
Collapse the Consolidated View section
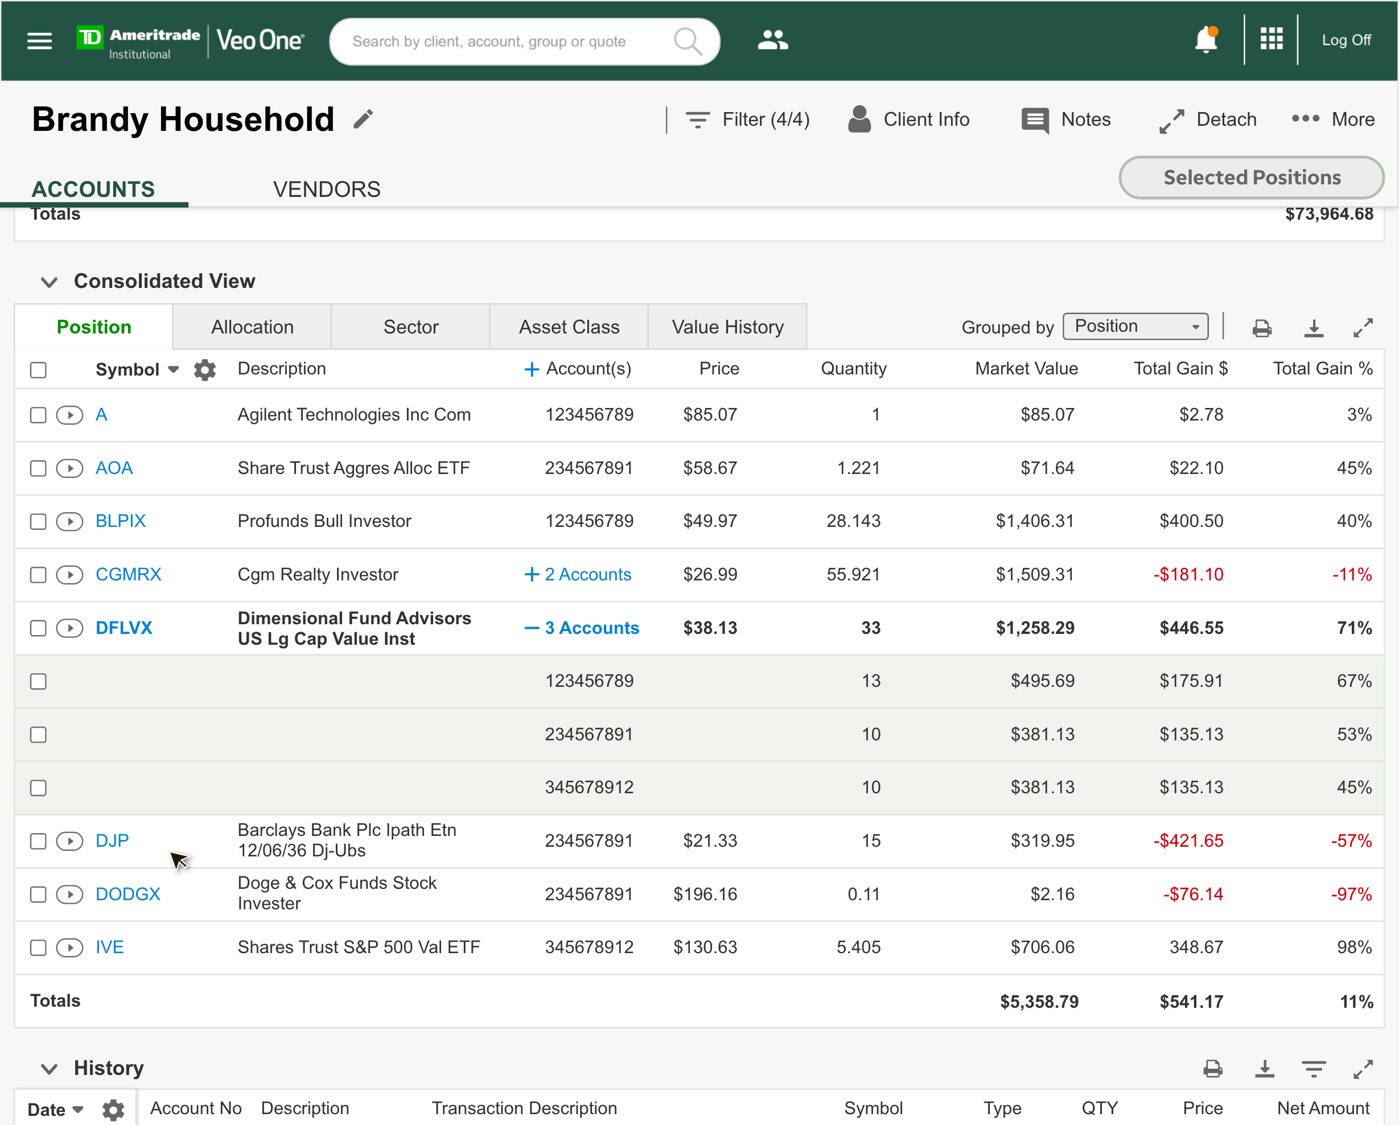(50, 282)
